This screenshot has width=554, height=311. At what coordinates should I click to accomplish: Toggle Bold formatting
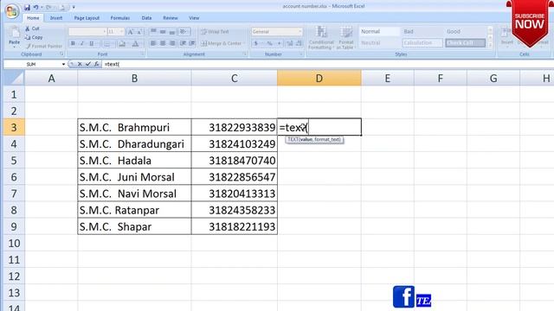pos(73,44)
